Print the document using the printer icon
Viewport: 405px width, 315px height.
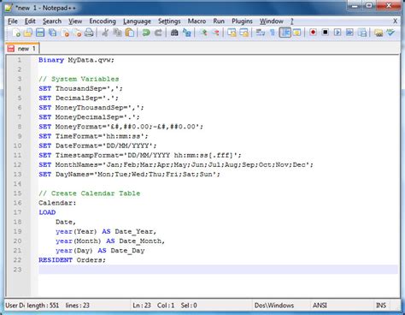click(x=89, y=33)
